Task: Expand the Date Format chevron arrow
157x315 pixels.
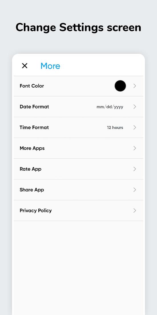Action: (134, 107)
